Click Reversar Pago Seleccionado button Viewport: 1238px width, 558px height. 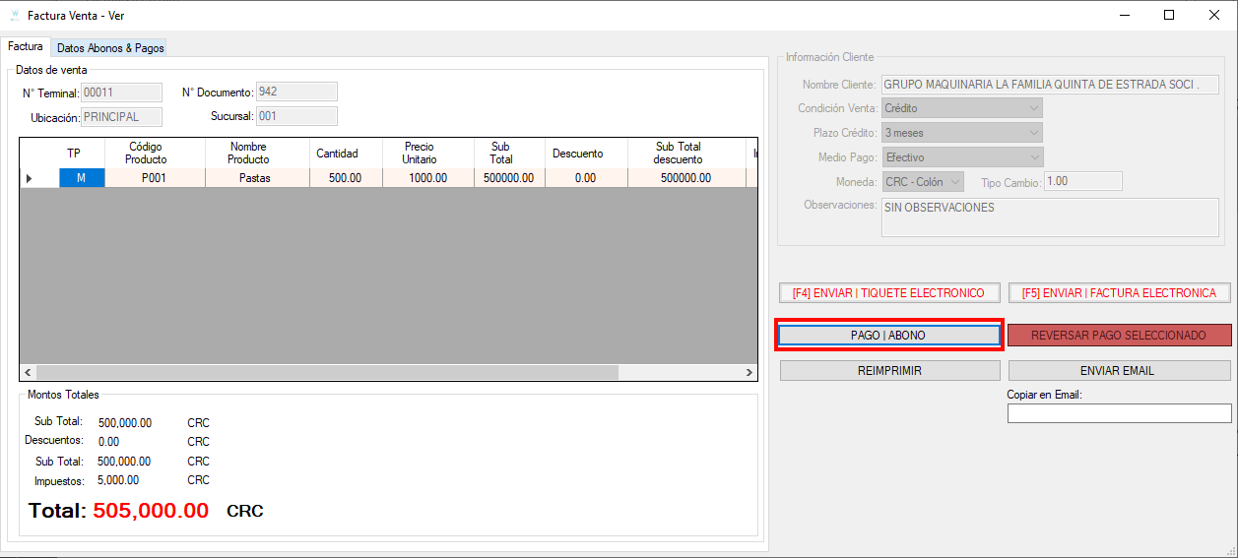[x=1119, y=336]
